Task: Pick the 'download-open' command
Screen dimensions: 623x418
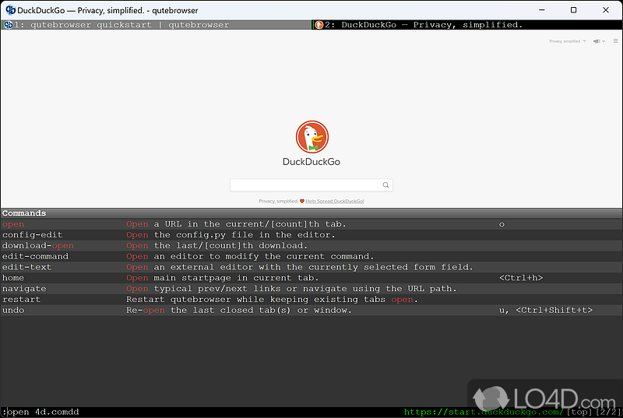Action: (311, 246)
